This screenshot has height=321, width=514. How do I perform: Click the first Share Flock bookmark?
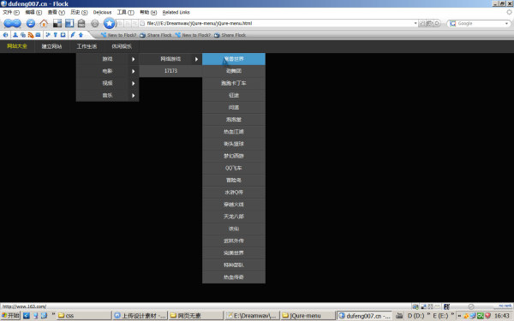(x=156, y=35)
